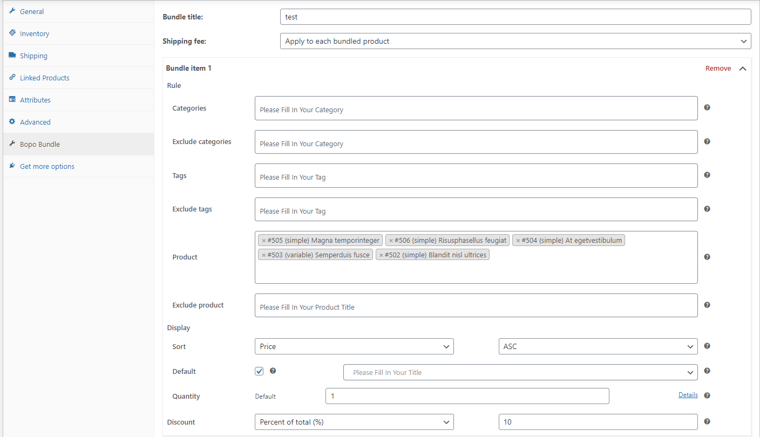Click the Quantity default value field

point(467,396)
